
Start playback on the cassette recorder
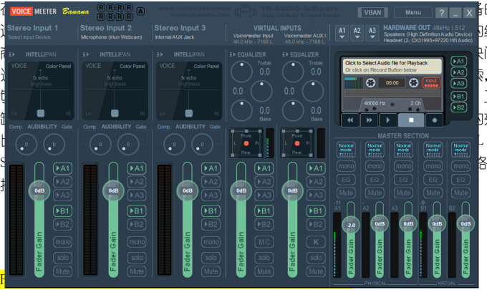tap(387, 120)
